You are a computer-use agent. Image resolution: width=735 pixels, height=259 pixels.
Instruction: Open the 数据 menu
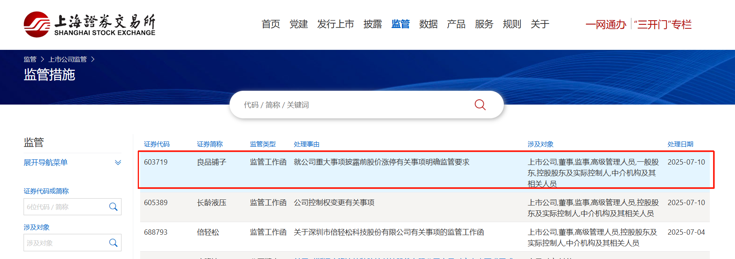pyautogui.click(x=428, y=24)
